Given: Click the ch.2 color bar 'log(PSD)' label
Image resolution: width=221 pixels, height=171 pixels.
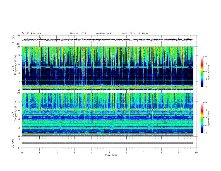Looking at the screenshot, I should pyautogui.click(x=209, y=119).
